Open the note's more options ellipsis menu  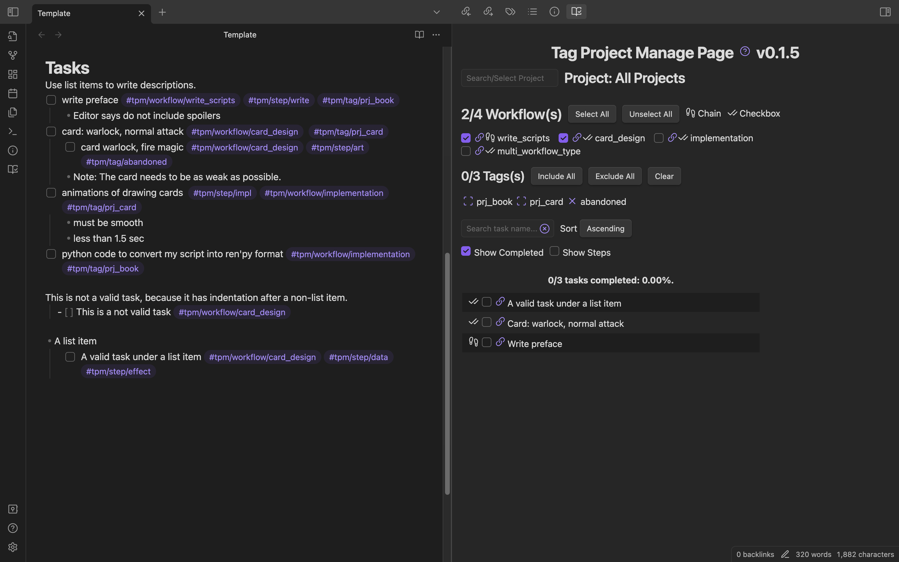tap(436, 35)
